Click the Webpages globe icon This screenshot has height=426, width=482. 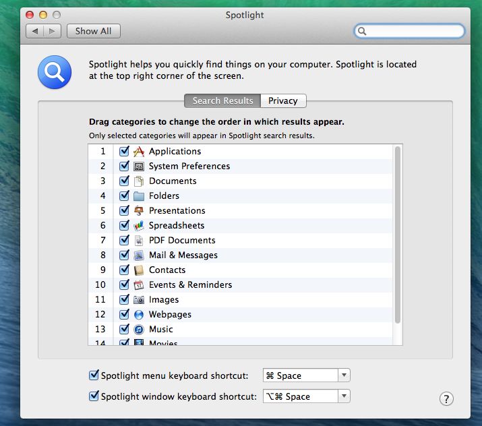pos(139,314)
